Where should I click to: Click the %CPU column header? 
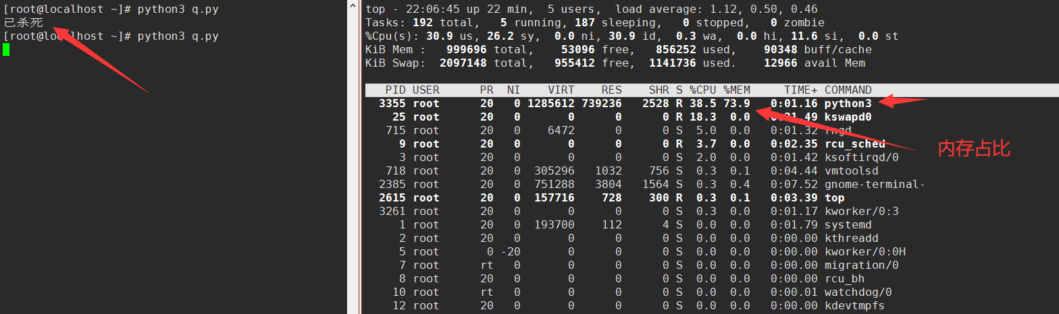pos(702,90)
